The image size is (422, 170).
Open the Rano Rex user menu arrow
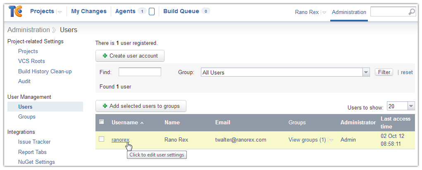pos(324,12)
